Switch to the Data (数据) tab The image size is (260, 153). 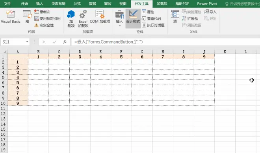point(92,4)
